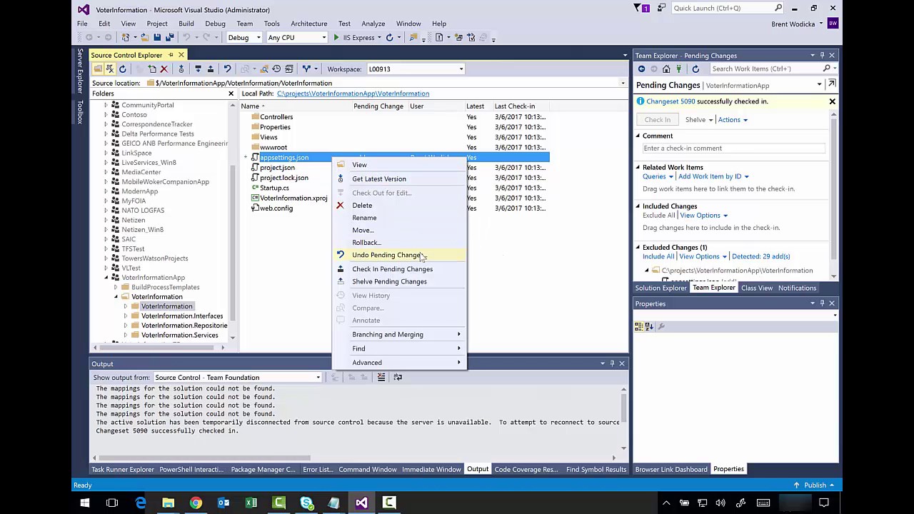Click the Publish button in status bar
The image size is (914, 514).
[x=815, y=485]
